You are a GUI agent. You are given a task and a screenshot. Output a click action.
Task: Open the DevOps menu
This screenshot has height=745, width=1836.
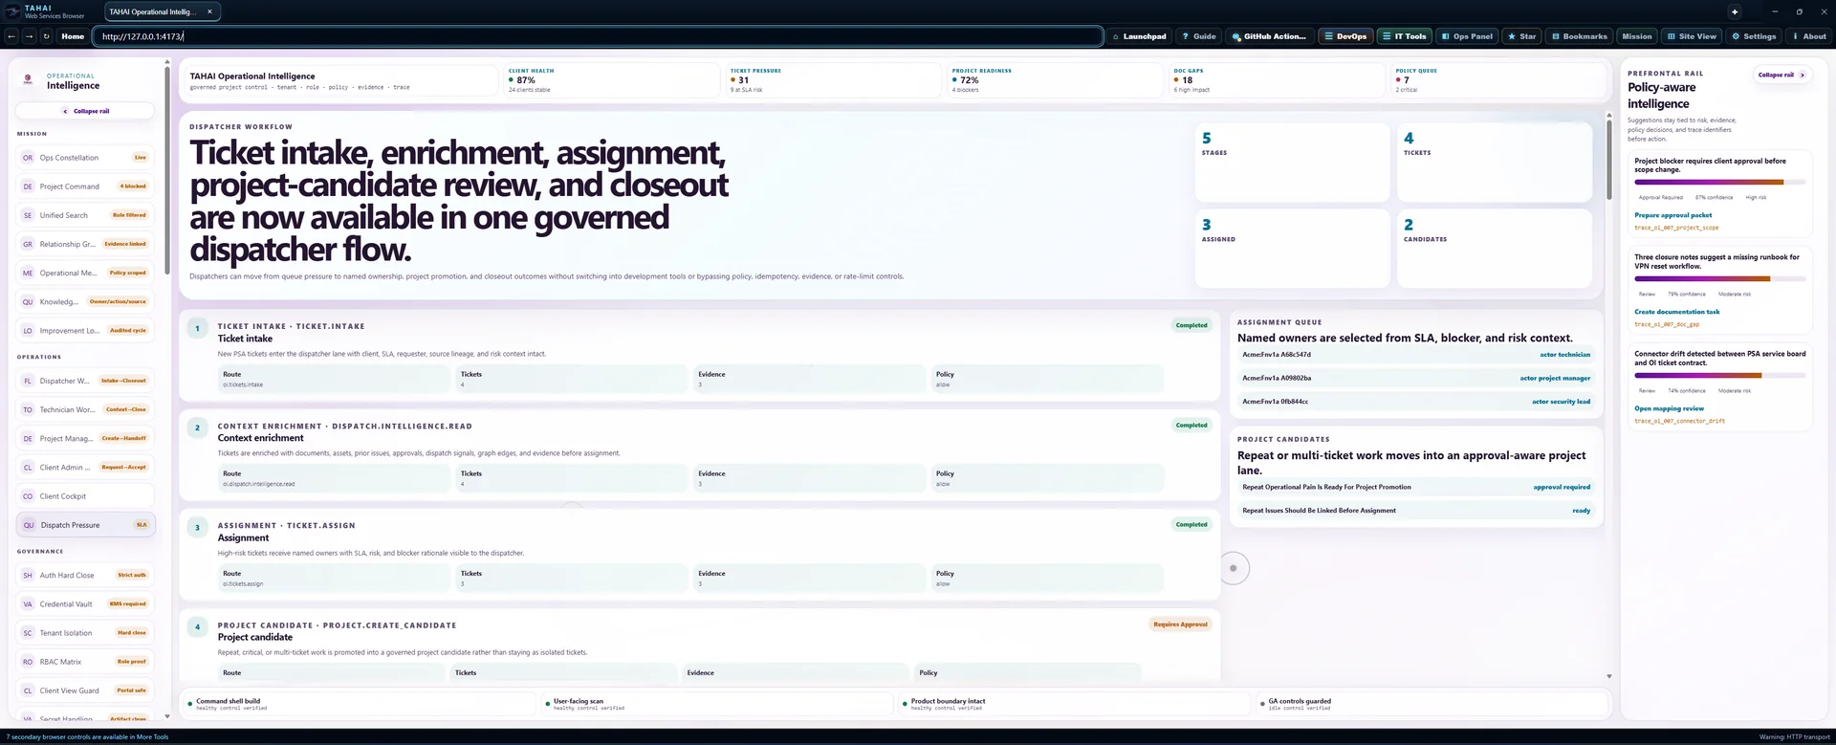[1345, 36]
